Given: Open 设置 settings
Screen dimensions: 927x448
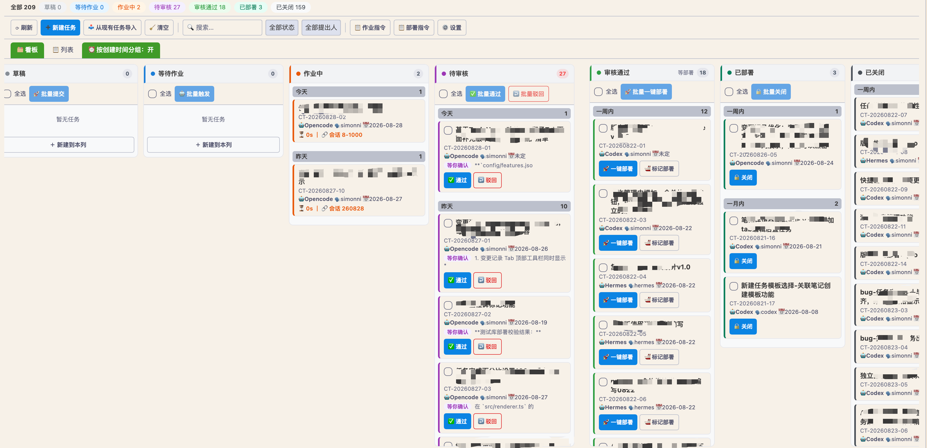Looking at the screenshot, I should [x=452, y=28].
